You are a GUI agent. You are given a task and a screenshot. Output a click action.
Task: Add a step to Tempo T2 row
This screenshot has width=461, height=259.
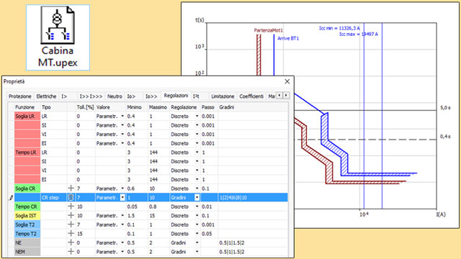(x=71, y=234)
